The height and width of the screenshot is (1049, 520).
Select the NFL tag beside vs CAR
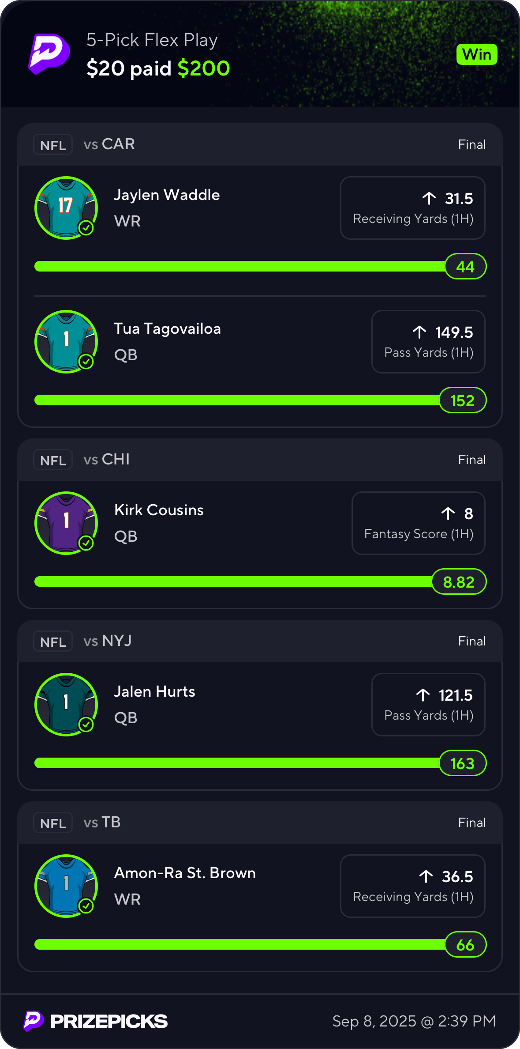coord(53,145)
